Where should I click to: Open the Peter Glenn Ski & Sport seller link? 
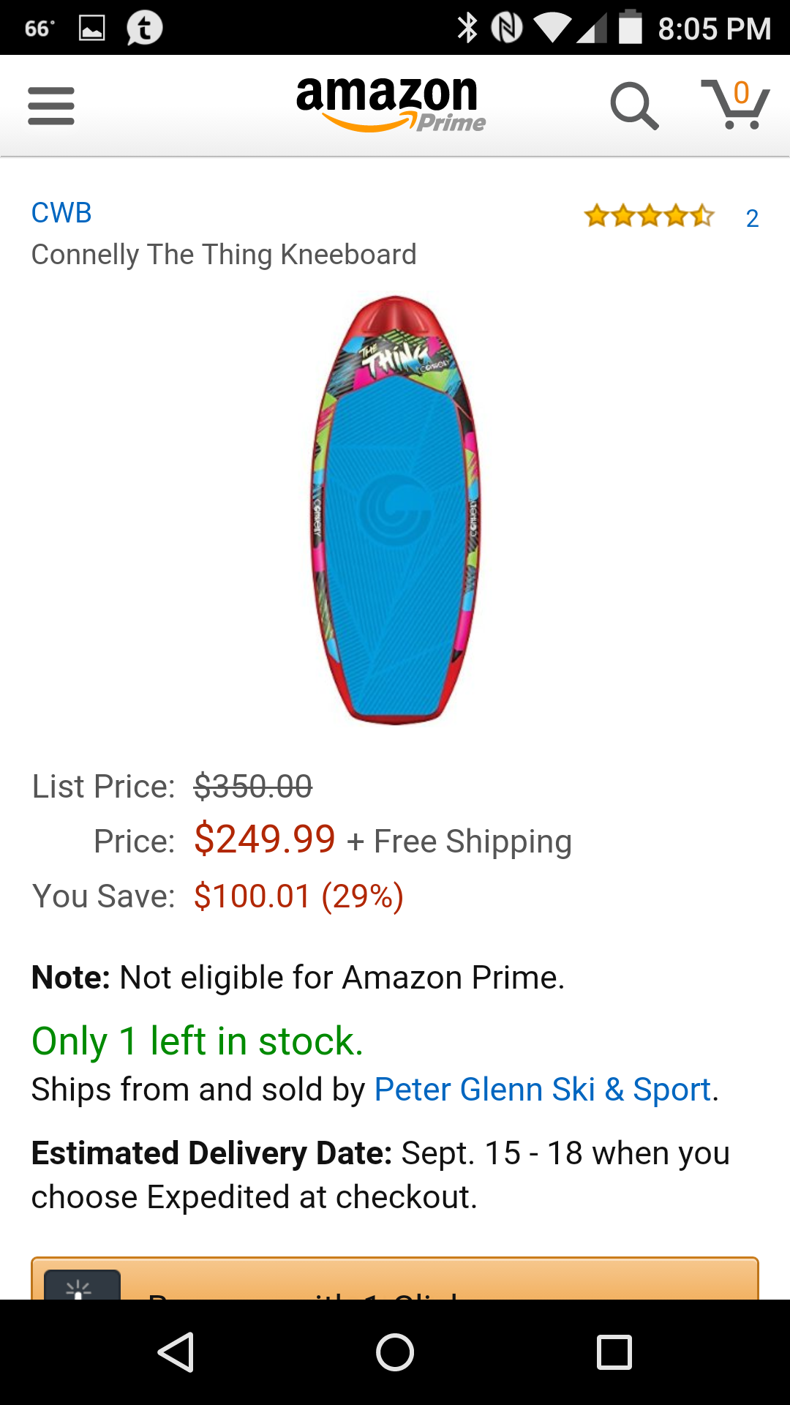click(543, 1090)
